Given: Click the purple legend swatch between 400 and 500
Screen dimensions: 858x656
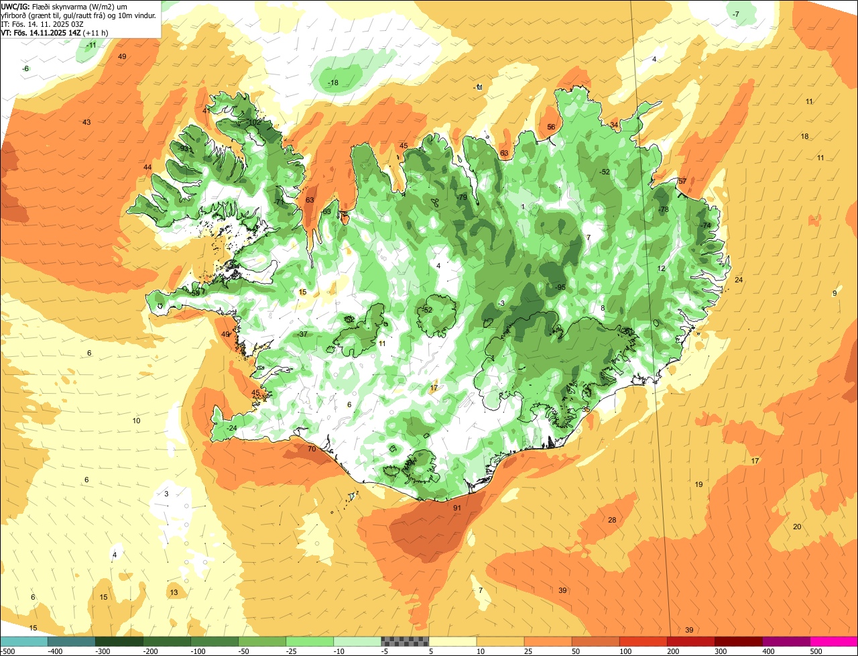Looking at the screenshot, I should point(786,641).
